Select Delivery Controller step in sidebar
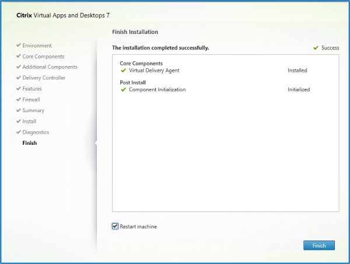 [44, 78]
